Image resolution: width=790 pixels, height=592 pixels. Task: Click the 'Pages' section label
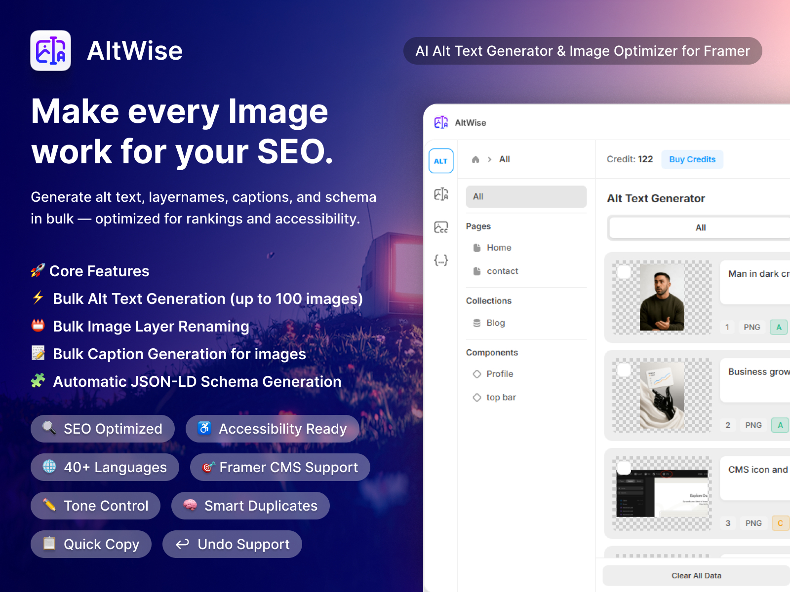point(478,226)
